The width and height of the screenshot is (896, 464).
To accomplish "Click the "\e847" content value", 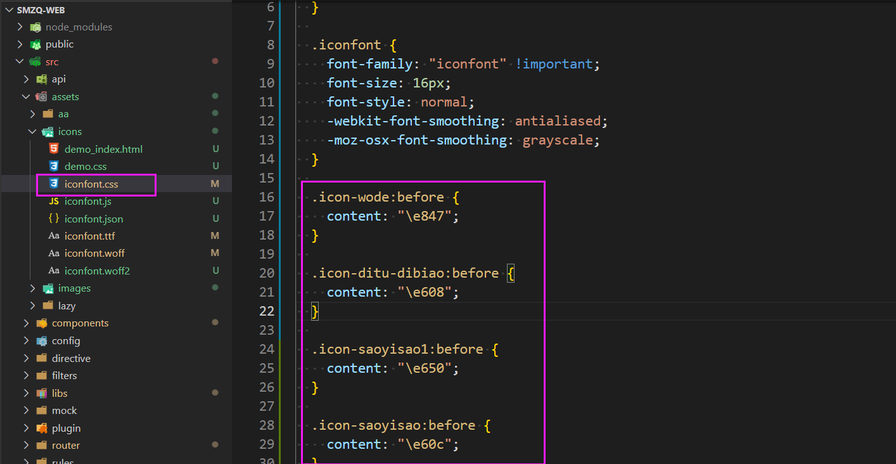I will [425, 216].
